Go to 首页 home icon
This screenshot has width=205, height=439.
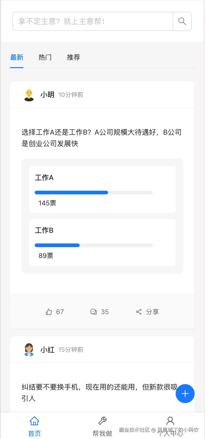coord(34,421)
